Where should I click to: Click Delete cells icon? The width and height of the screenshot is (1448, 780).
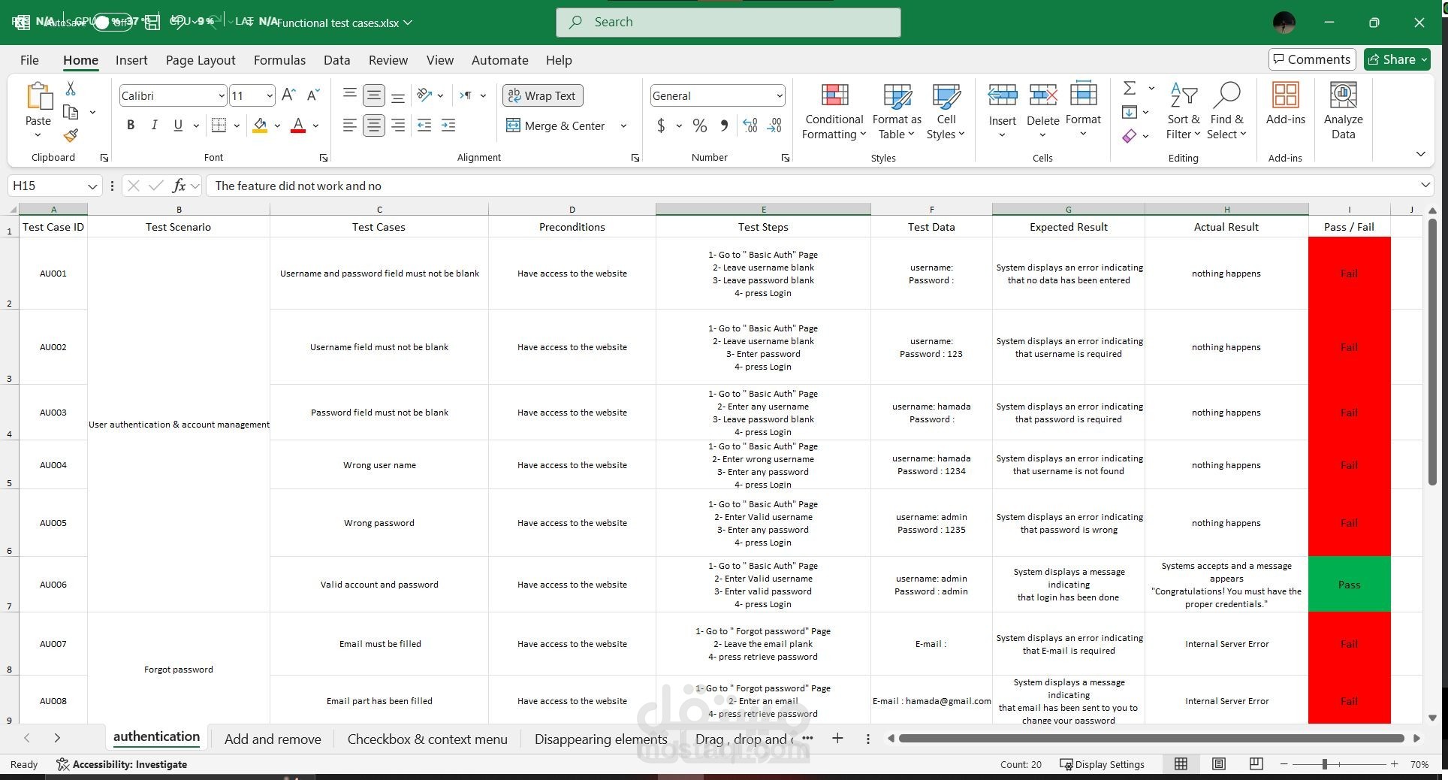[1042, 95]
